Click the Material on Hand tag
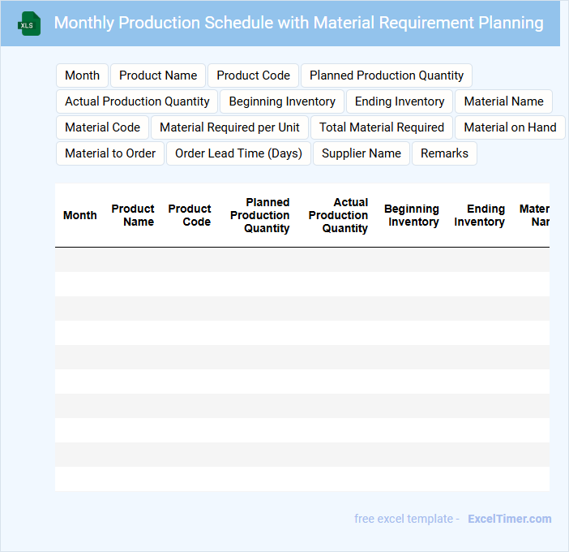The width and height of the screenshot is (569, 552). 510,127
